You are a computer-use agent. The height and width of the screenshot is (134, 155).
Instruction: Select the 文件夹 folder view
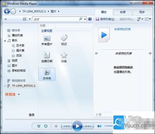point(47,74)
